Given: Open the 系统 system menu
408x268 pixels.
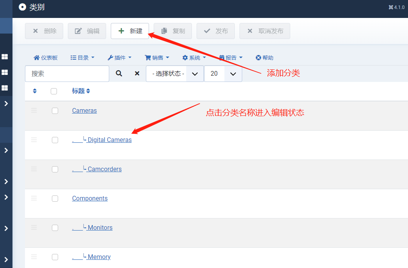Looking at the screenshot, I should click(194, 58).
